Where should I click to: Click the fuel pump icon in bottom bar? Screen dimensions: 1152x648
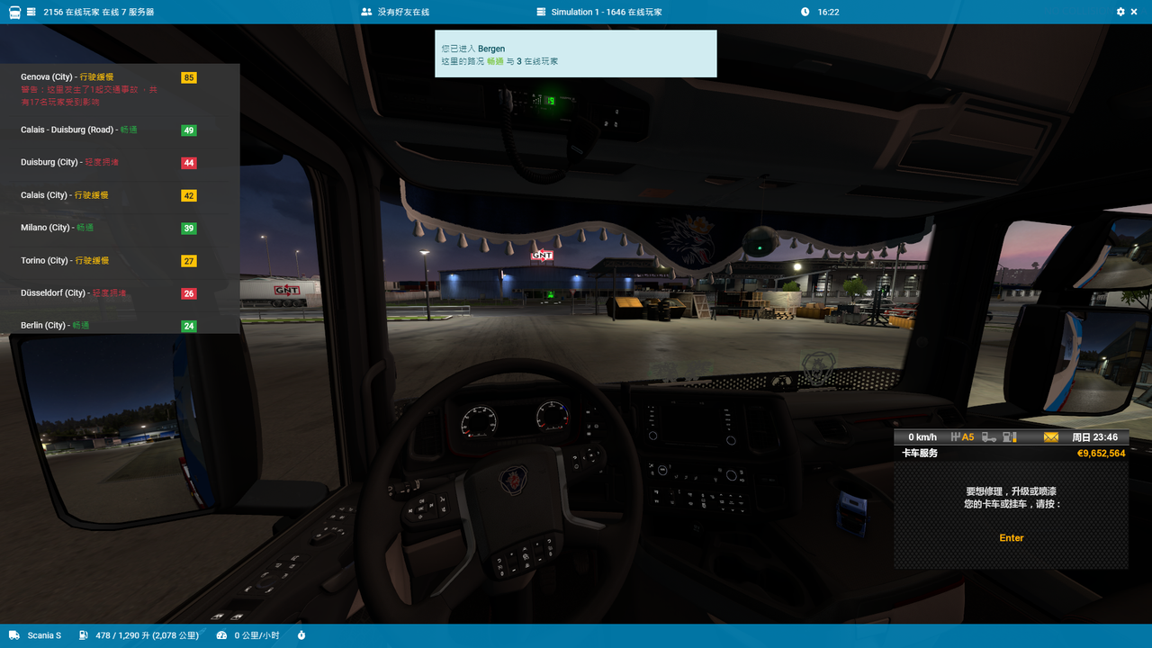tap(84, 635)
